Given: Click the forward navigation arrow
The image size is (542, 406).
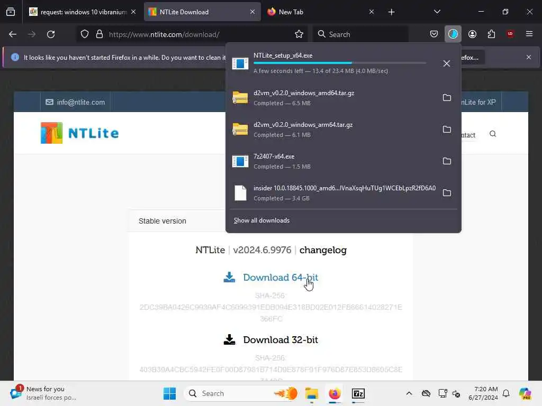Looking at the screenshot, I should [x=32, y=34].
